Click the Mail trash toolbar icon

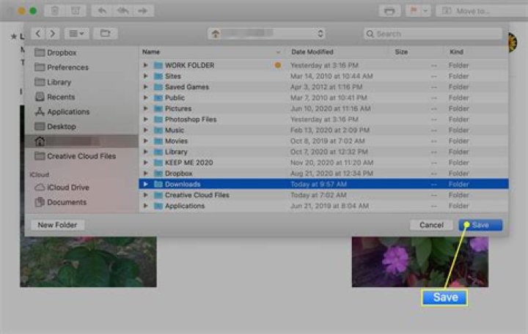tap(54, 11)
